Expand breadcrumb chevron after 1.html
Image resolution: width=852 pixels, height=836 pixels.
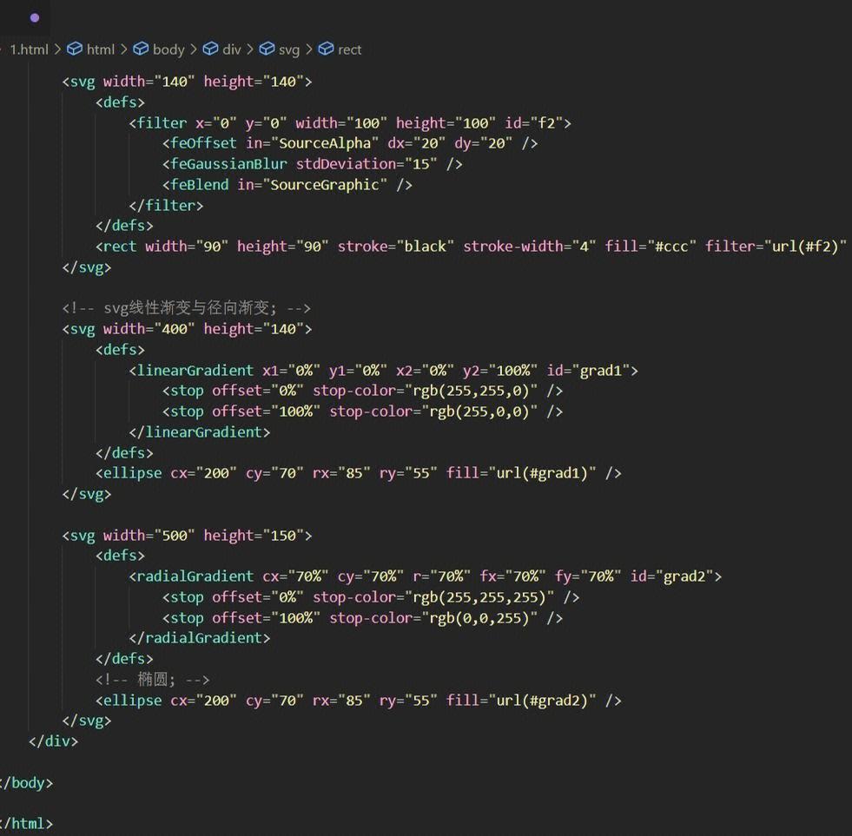(x=57, y=49)
